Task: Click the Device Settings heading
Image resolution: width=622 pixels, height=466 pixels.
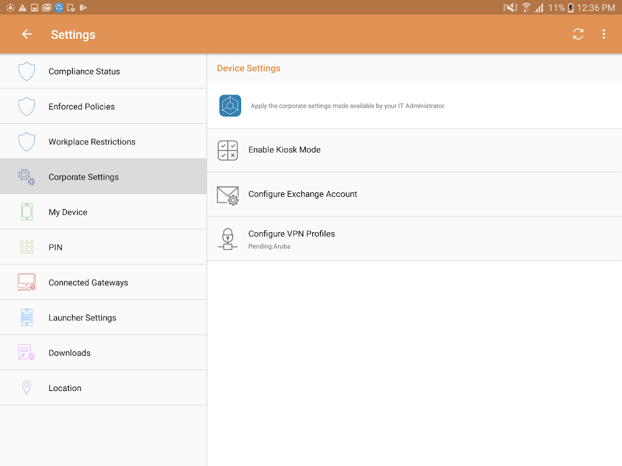Action: [x=248, y=68]
